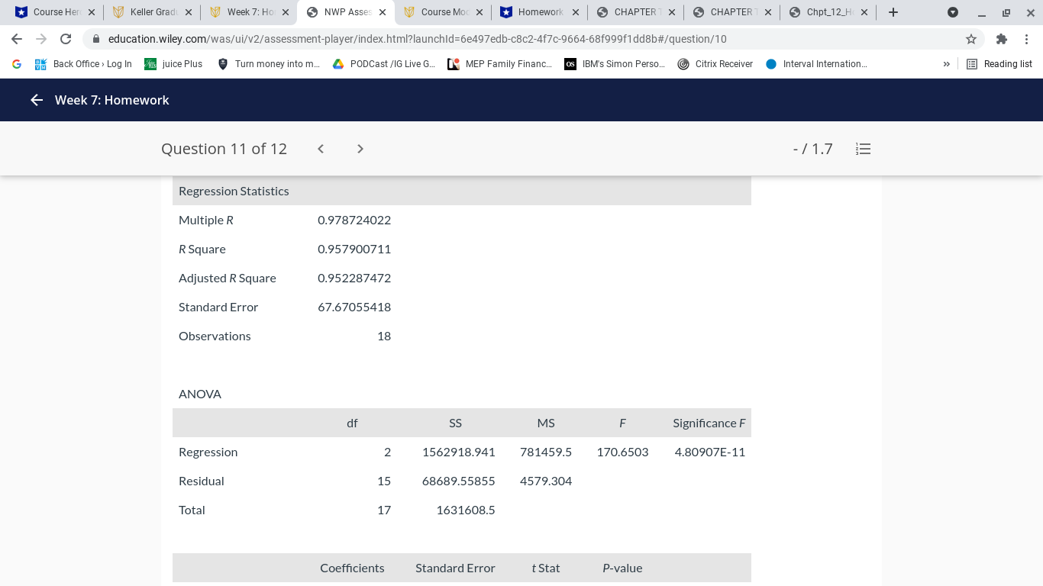Select the Adjusted R Square value 0.952287472
Screen dimensions: 1043x586
coord(354,278)
